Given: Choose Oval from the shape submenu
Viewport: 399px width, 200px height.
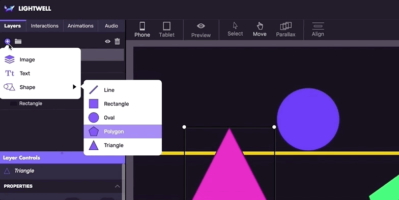Looking at the screenshot, I should point(123,118).
